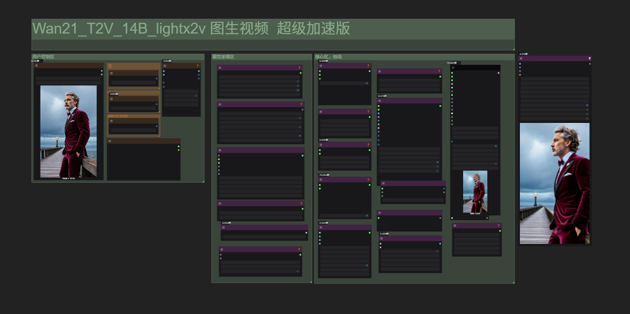Click the menu icon of the 72.88s node
Viewport: 630px width, 314px height.
click(x=453, y=68)
